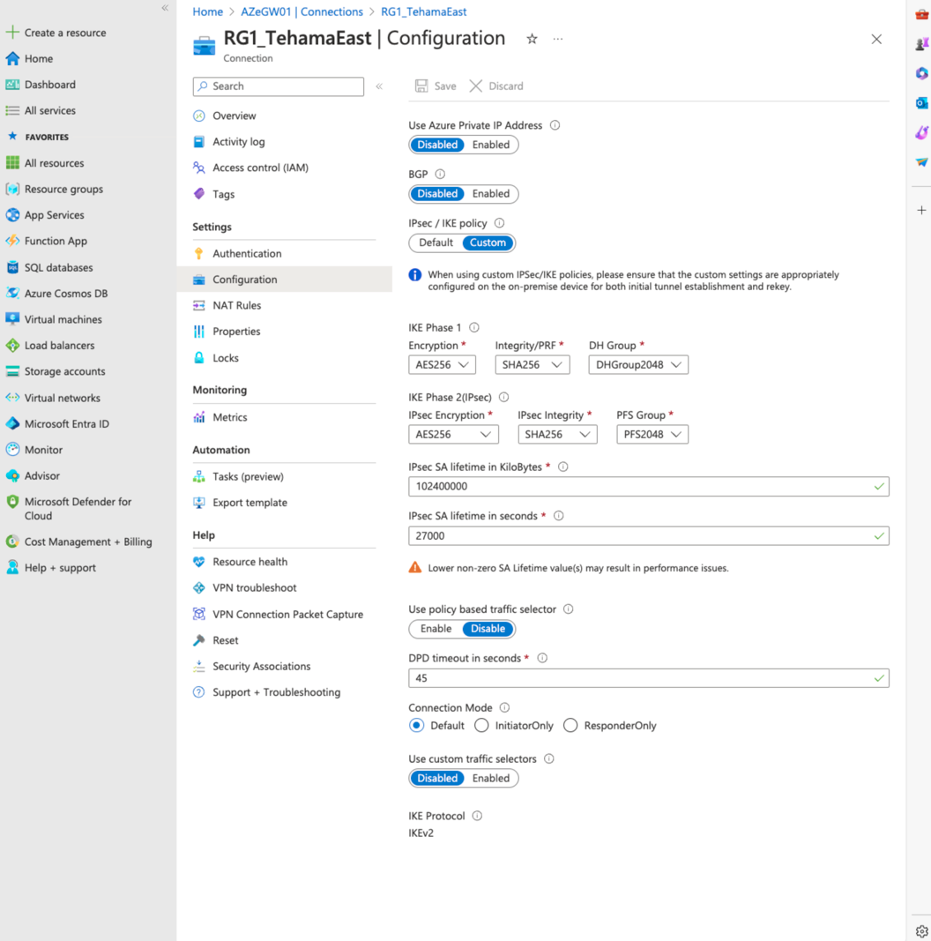Open IKE Phase 1 Encryption dropdown
This screenshot has height=941, width=931.
[x=442, y=364]
